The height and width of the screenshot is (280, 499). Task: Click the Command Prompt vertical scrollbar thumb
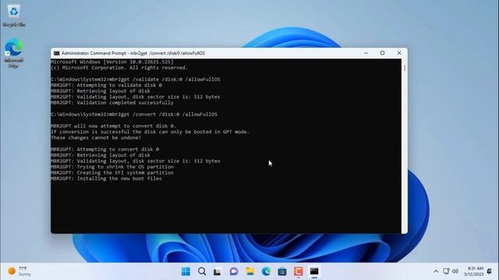[x=405, y=68]
